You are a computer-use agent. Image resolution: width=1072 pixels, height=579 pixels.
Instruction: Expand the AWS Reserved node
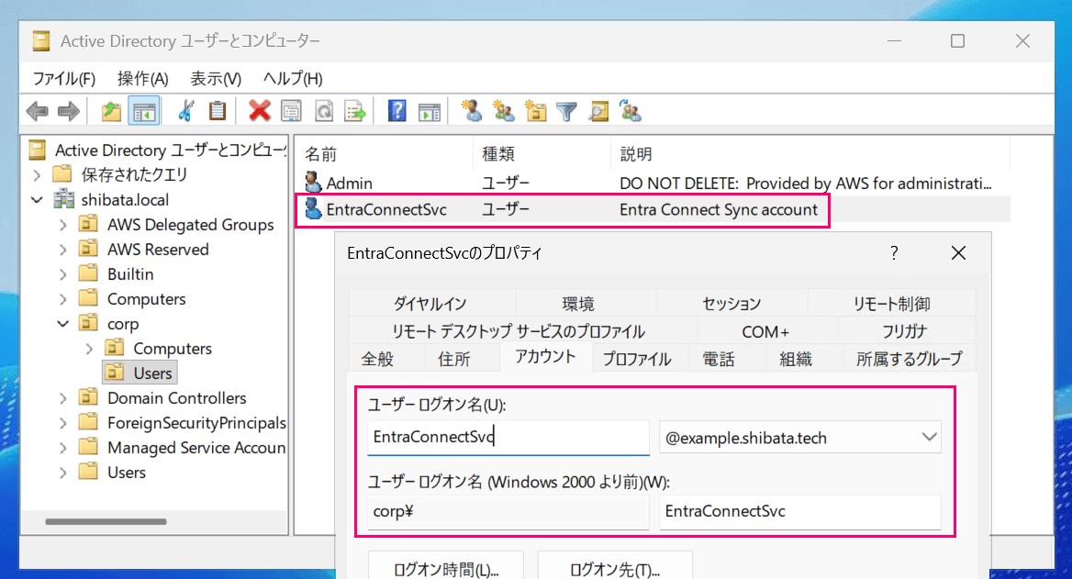63,250
